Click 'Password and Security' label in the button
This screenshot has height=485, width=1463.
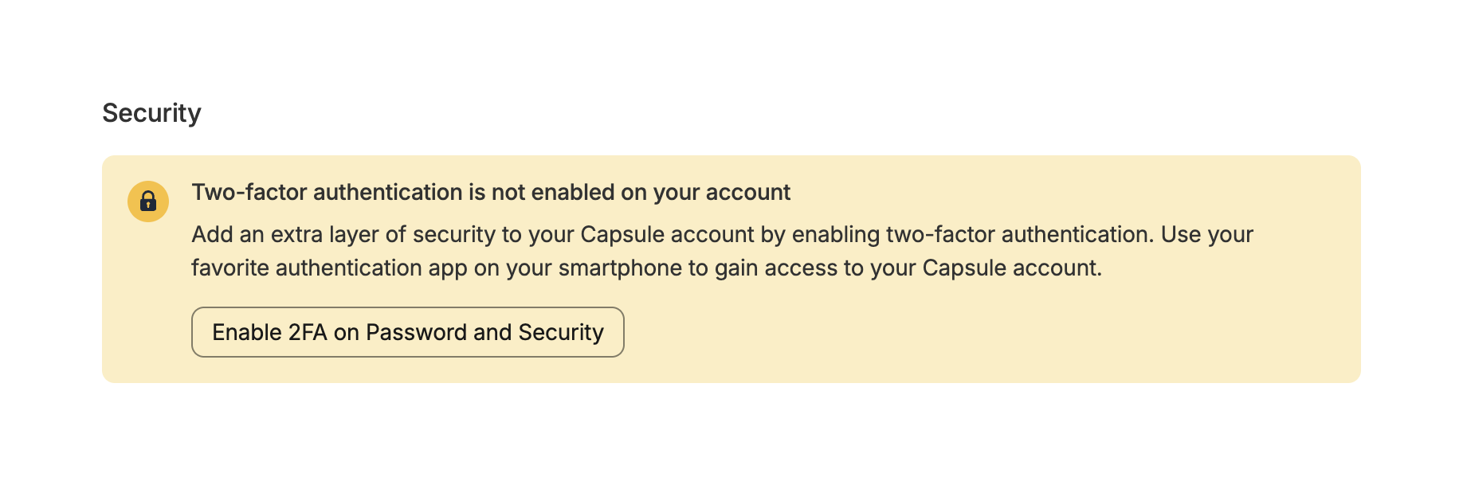tap(484, 332)
